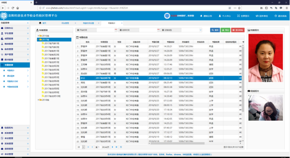Click the 成绩管理 bar chart icon

click(x=2, y=39)
